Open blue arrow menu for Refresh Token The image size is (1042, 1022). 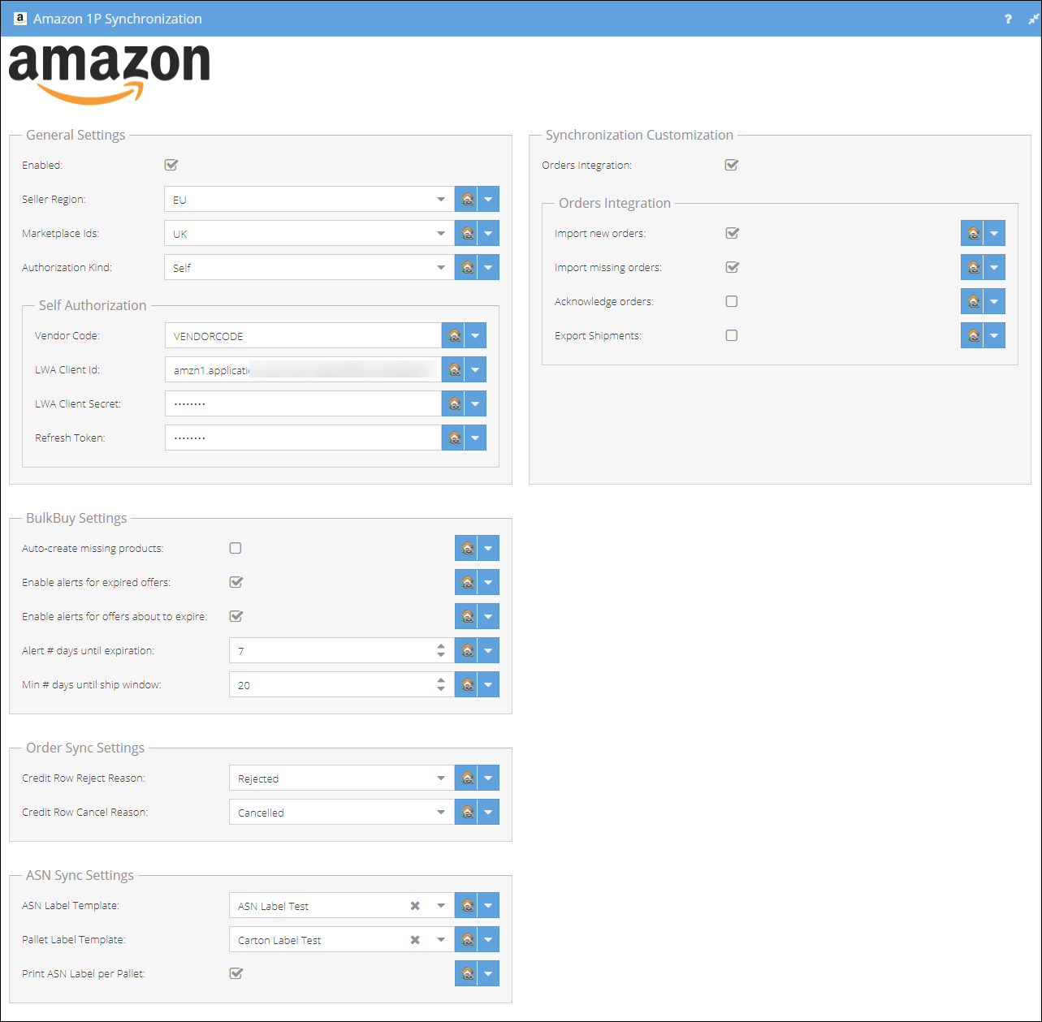(475, 438)
